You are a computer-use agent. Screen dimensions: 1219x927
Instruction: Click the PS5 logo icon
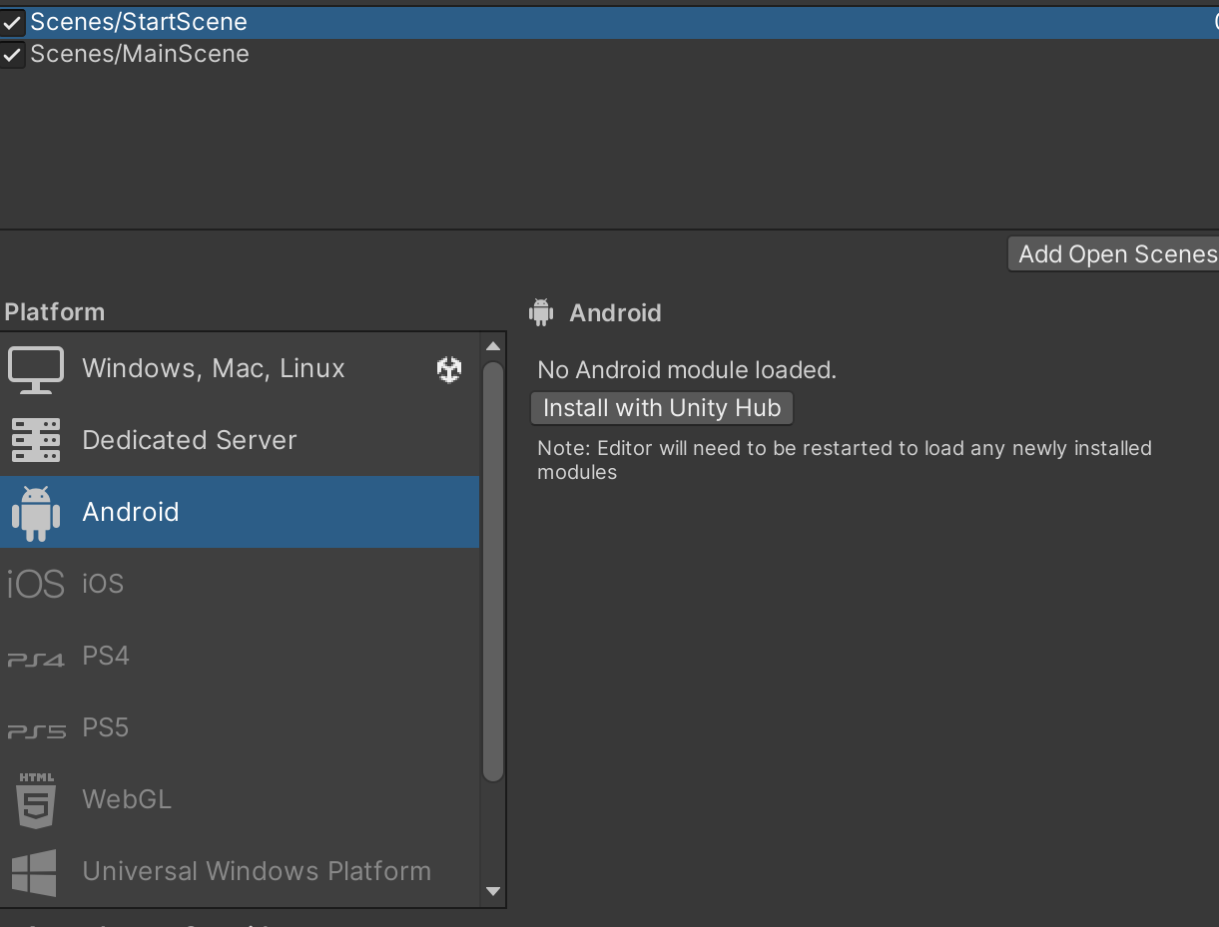36,730
